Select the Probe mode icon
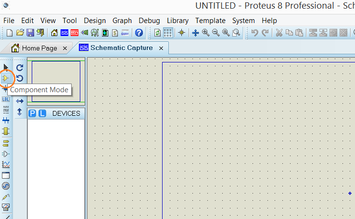This screenshot has width=355, height=219. (x=6, y=196)
